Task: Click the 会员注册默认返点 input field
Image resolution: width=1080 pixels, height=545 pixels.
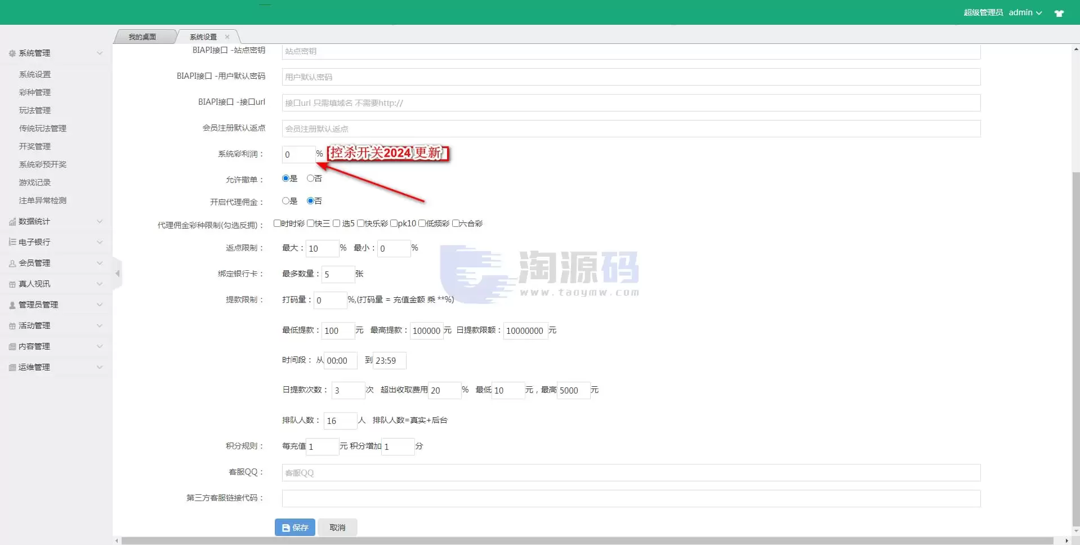Action: coord(631,129)
